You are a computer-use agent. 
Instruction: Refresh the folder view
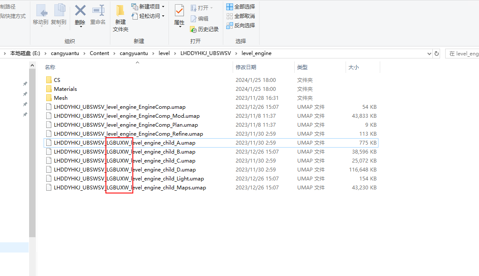coord(437,54)
